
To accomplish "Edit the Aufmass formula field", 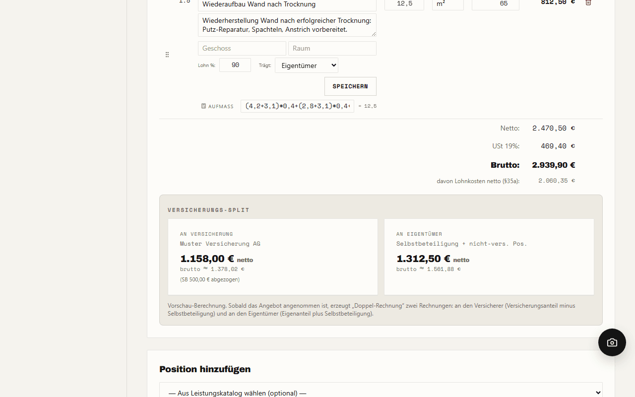I will [298, 106].
